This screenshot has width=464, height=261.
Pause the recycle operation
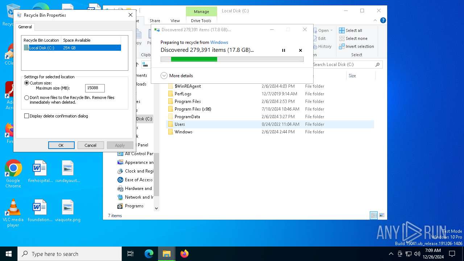pos(283,50)
